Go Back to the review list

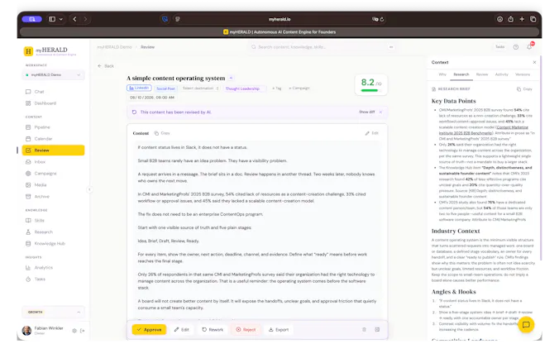[106, 66]
